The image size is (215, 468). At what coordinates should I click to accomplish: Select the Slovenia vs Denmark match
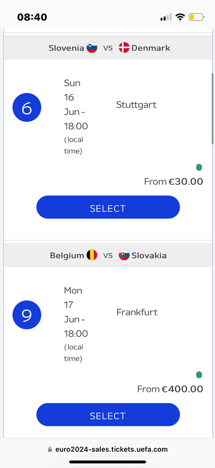(x=108, y=207)
